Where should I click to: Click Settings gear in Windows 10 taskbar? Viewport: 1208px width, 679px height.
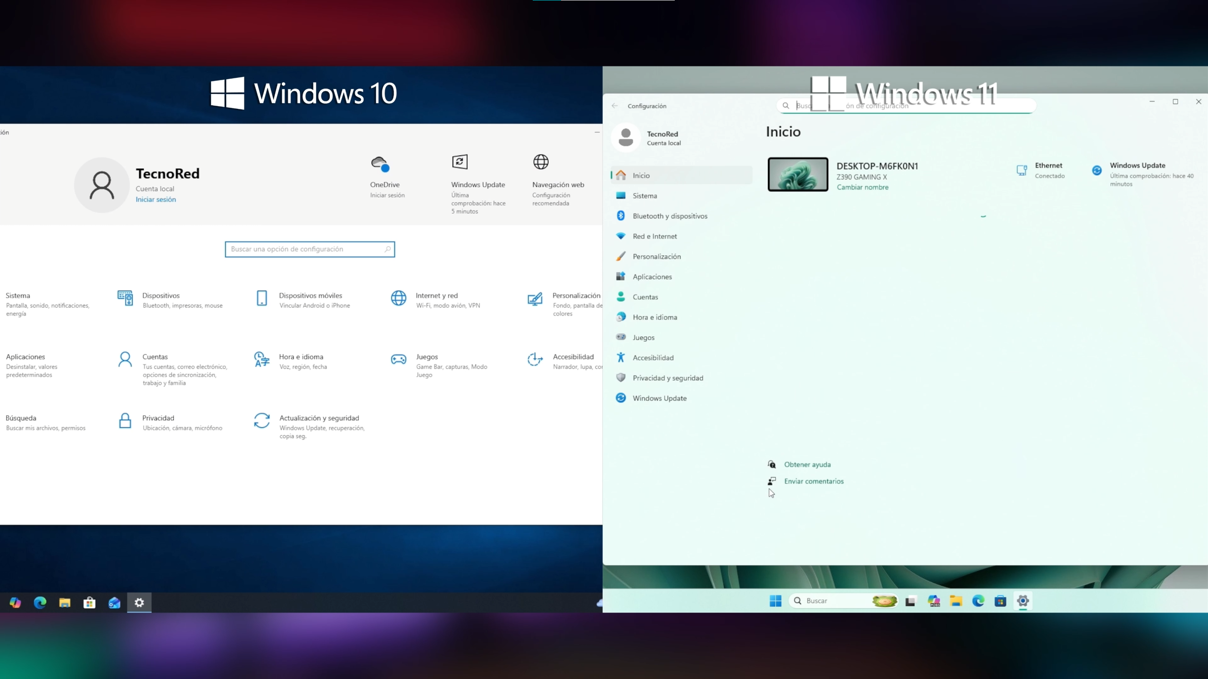tap(139, 602)
